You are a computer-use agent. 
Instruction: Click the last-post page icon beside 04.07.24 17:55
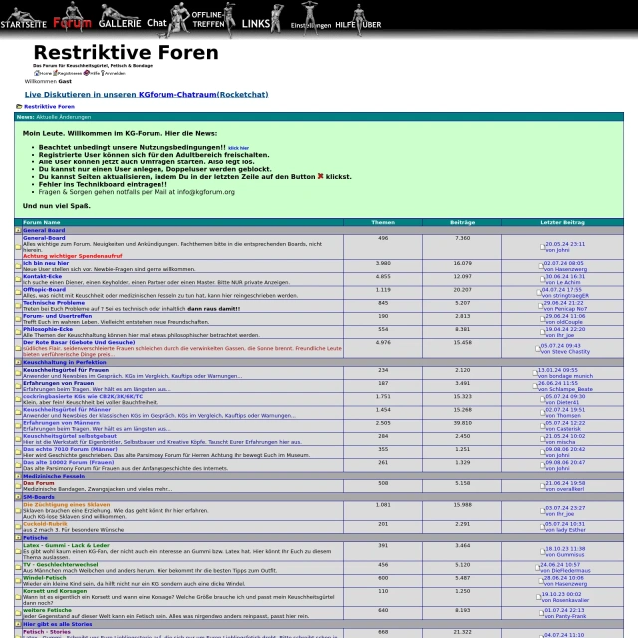point(539,292)
